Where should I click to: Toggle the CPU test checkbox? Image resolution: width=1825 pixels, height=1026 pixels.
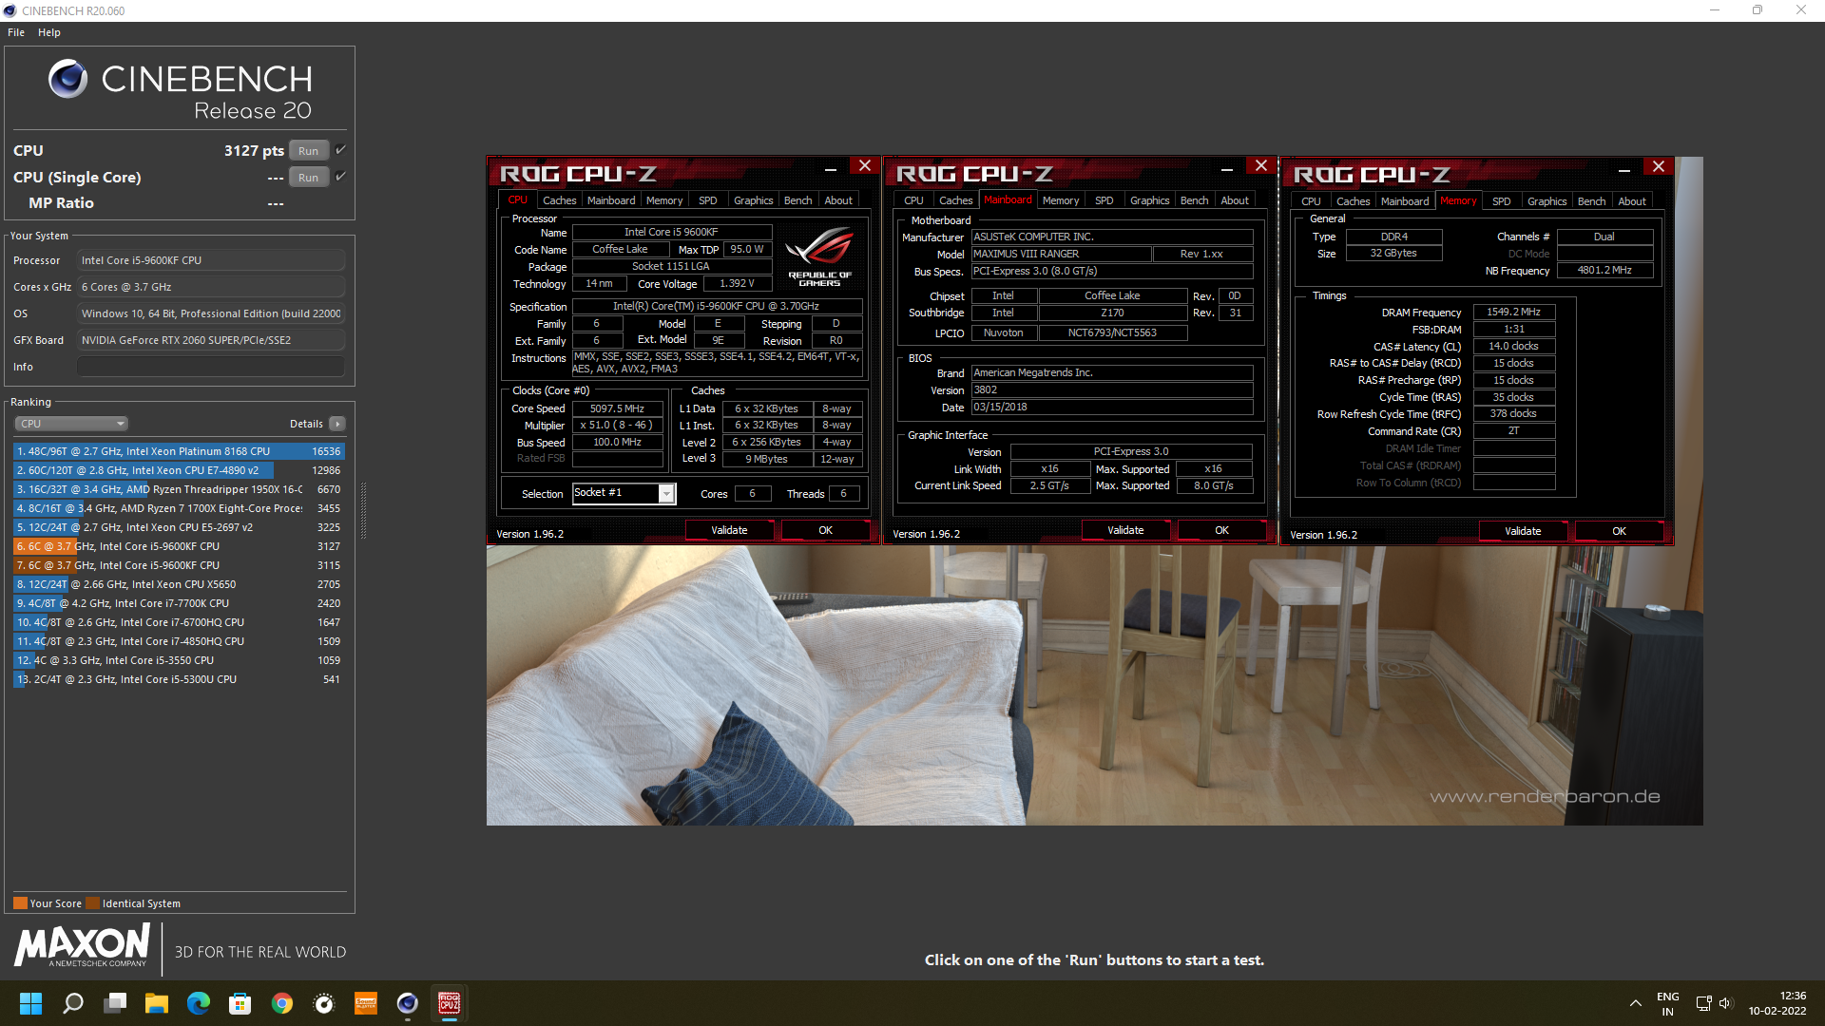pos(340,150)
